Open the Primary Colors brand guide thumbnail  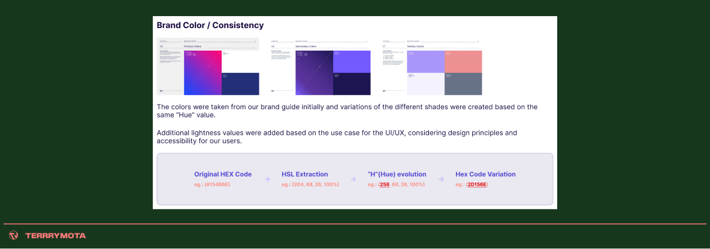[x=208, y=67]
